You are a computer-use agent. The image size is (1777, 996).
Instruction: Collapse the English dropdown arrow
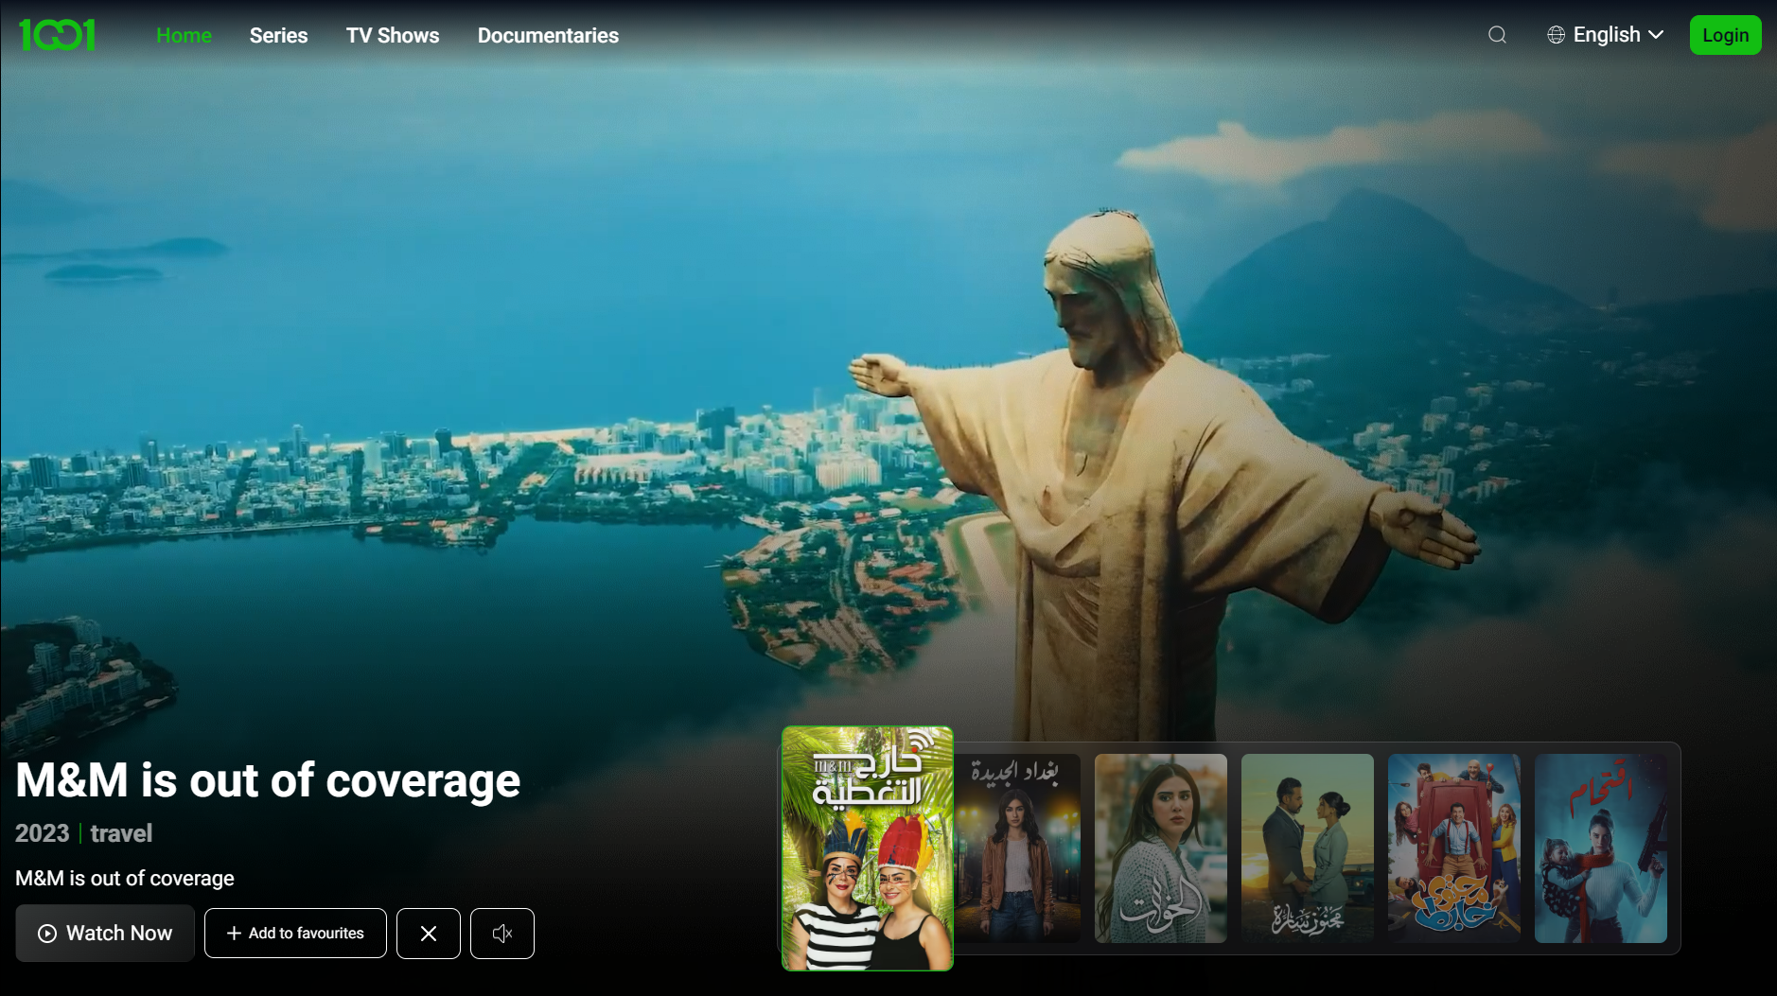coord(1656,35)
